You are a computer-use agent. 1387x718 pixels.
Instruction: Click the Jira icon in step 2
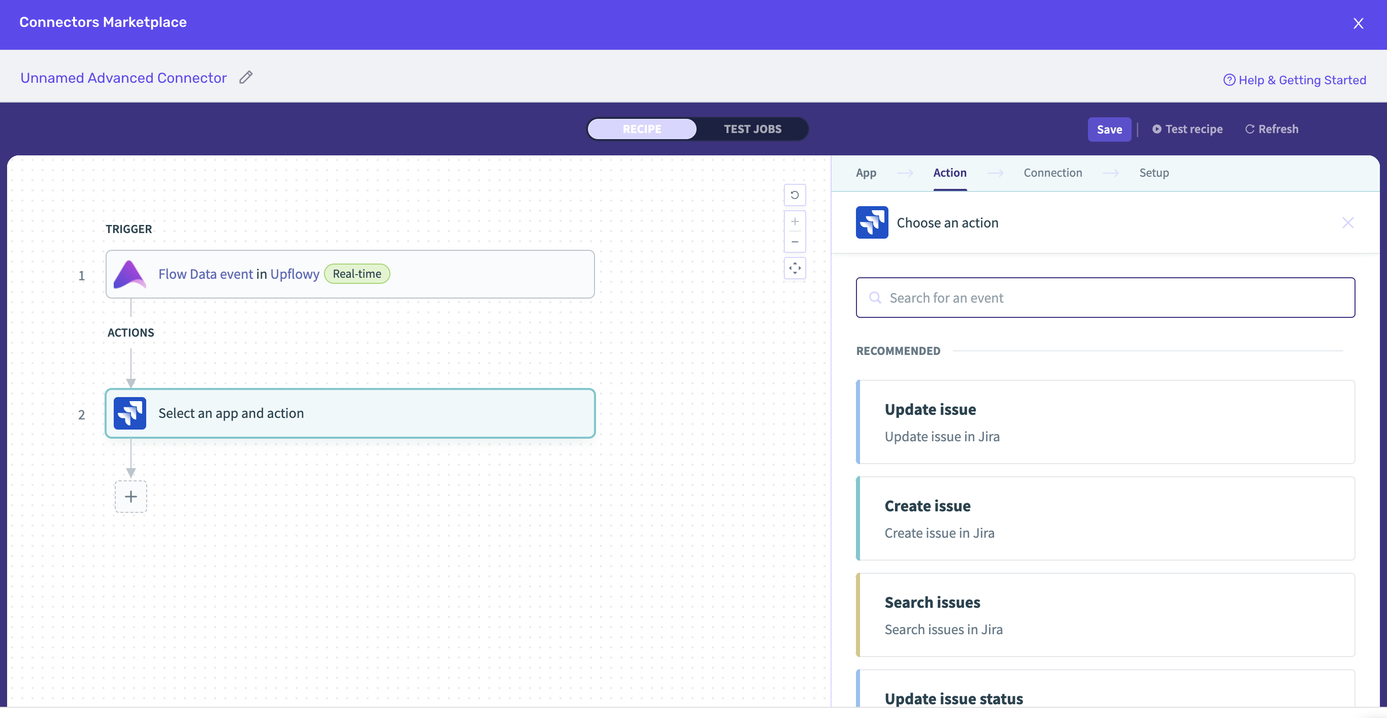tap(130, 413)
